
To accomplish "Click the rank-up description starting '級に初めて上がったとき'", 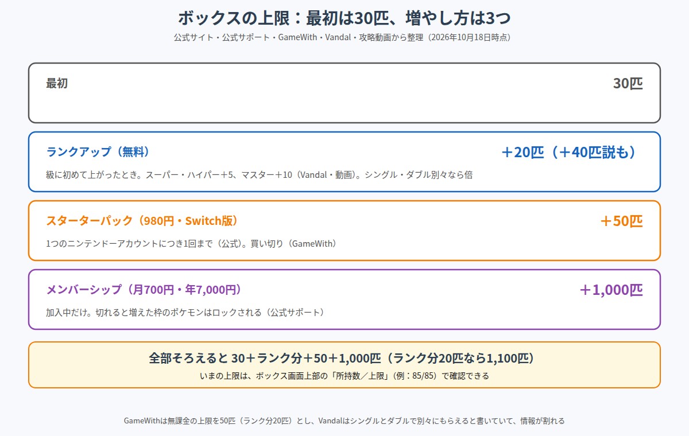I will 260,174.
